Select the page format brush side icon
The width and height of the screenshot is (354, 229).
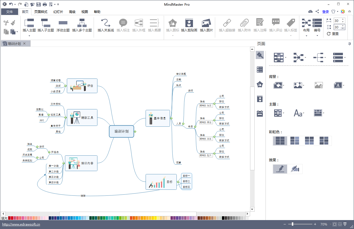coord(260,55)
